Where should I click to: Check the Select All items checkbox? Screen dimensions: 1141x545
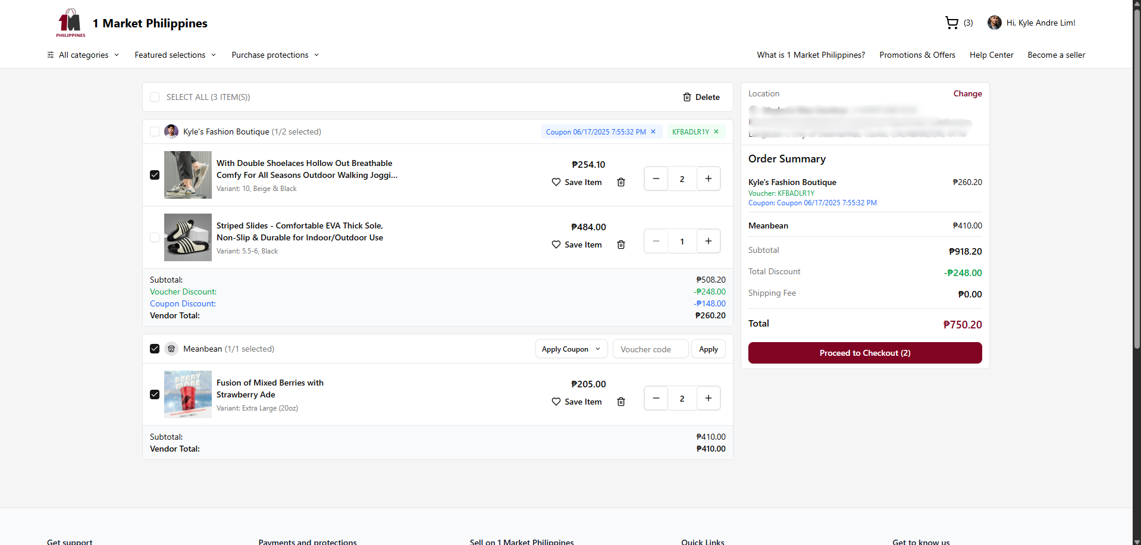coord(155,97)
